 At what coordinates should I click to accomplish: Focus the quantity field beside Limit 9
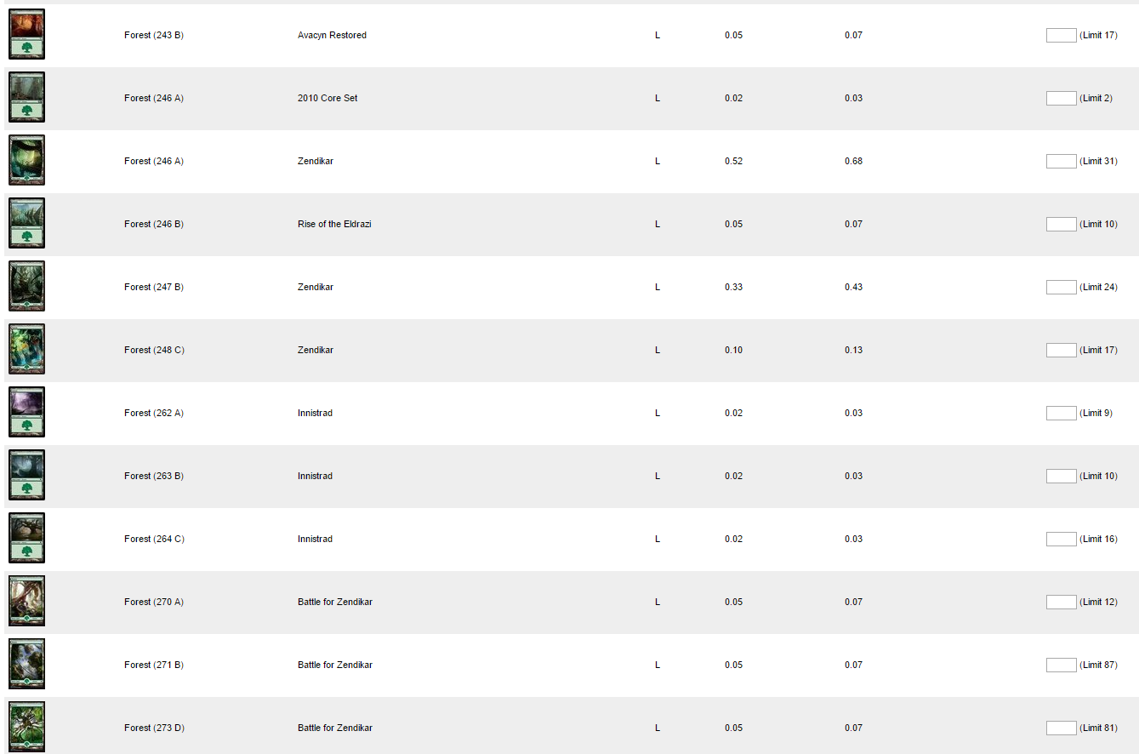pyautogui.click(x=1061, y=413)
